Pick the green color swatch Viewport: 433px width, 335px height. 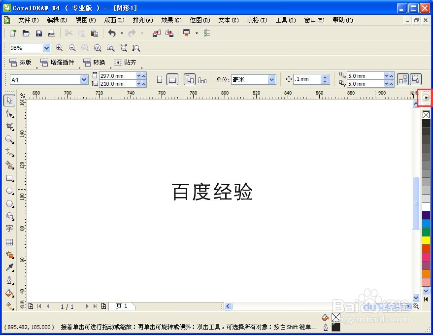coord(426,232)
